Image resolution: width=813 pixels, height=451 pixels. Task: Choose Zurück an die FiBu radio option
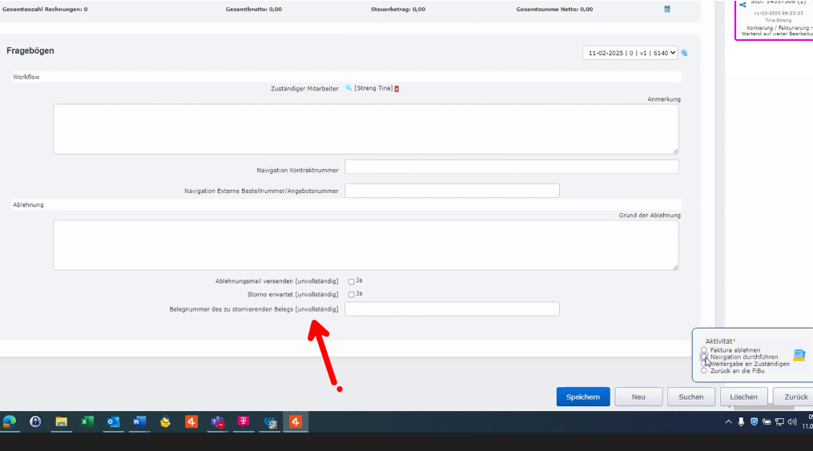point(704,371)
